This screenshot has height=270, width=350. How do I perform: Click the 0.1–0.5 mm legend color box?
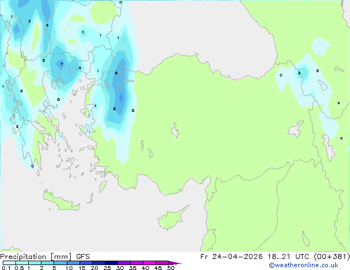(x=9, y=263)
